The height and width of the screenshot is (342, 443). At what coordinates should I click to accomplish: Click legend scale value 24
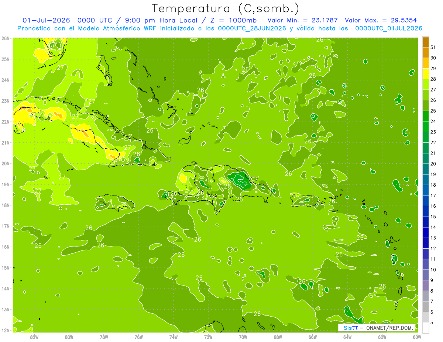433,121
